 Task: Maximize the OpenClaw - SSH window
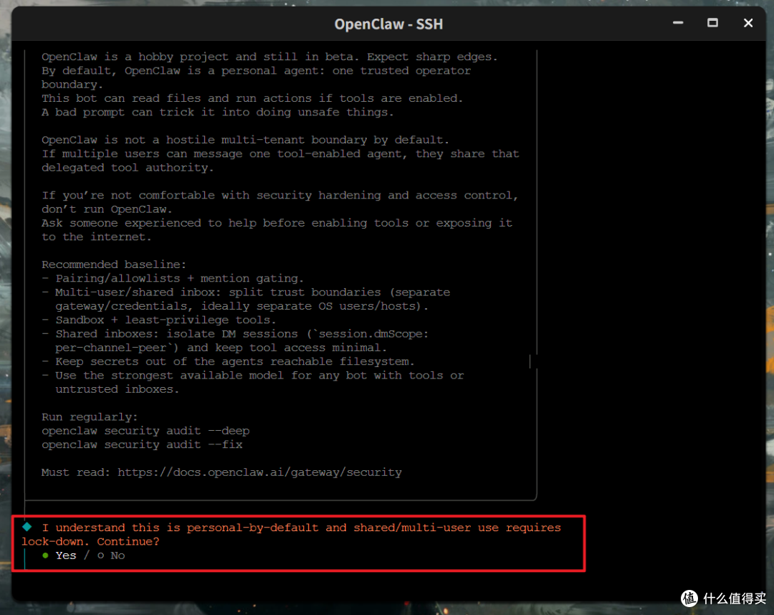coord(712,23)
